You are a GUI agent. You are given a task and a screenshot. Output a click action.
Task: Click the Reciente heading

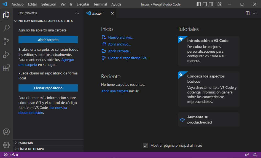(x=111, y=76)
